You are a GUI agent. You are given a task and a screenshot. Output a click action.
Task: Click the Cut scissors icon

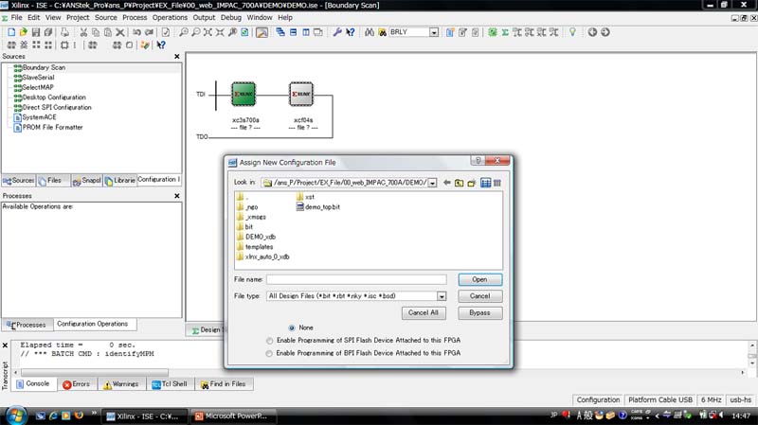pyautogui.click(x=83, y=32)
